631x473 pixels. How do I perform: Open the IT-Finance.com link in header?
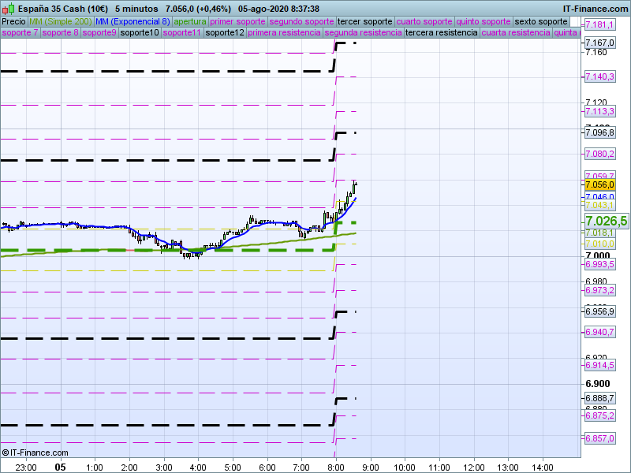coord(590,8)
